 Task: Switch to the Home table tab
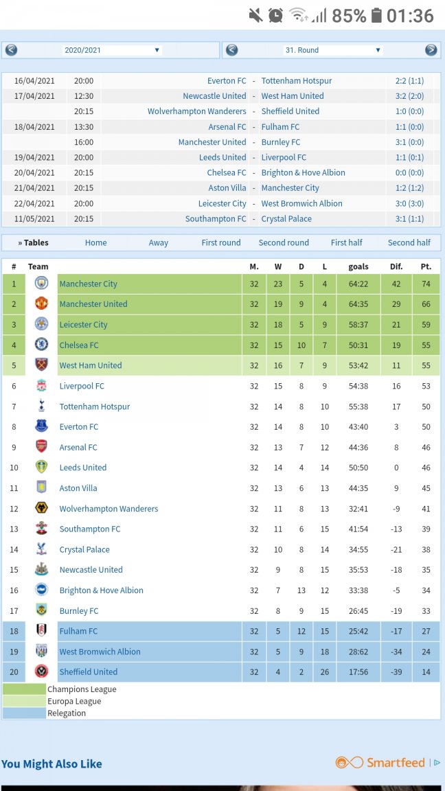(x=95, y=242)
